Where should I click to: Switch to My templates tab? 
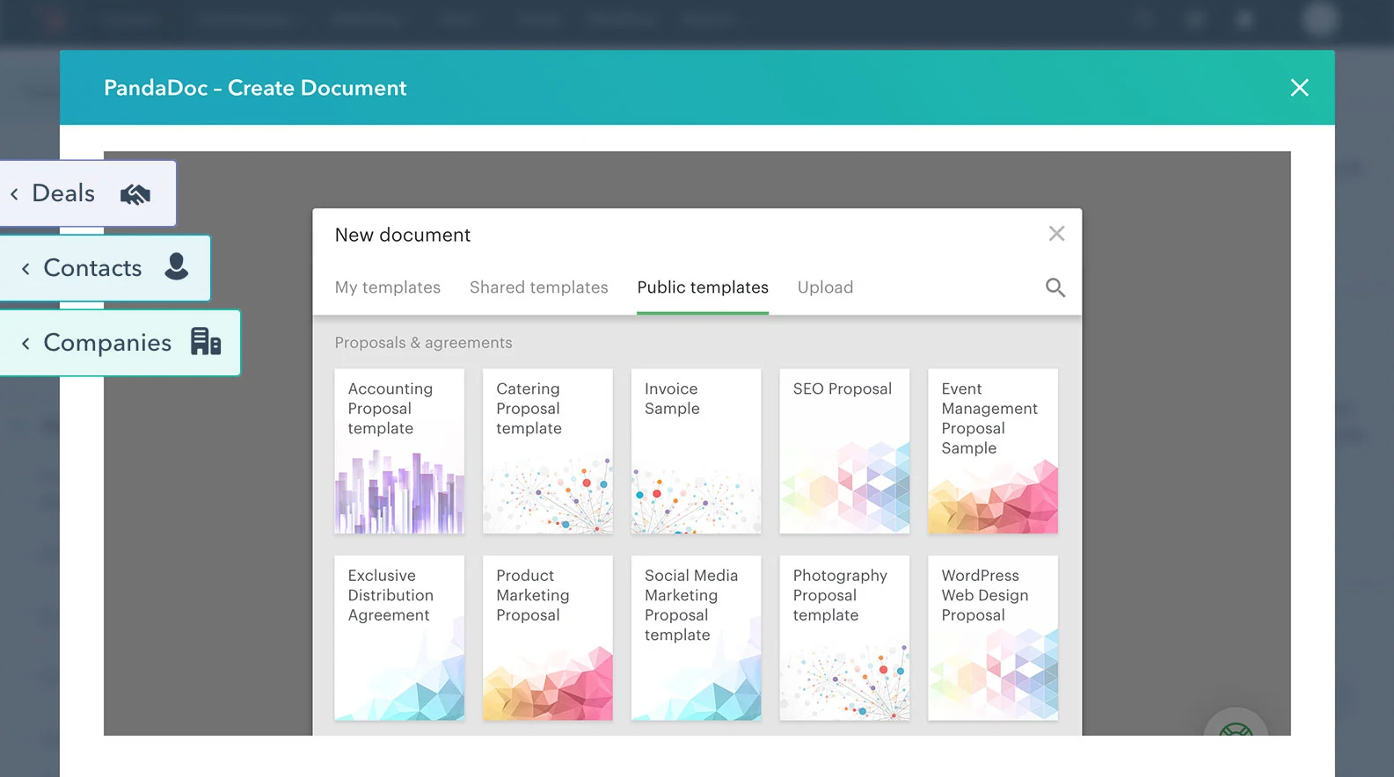point(388,287)
